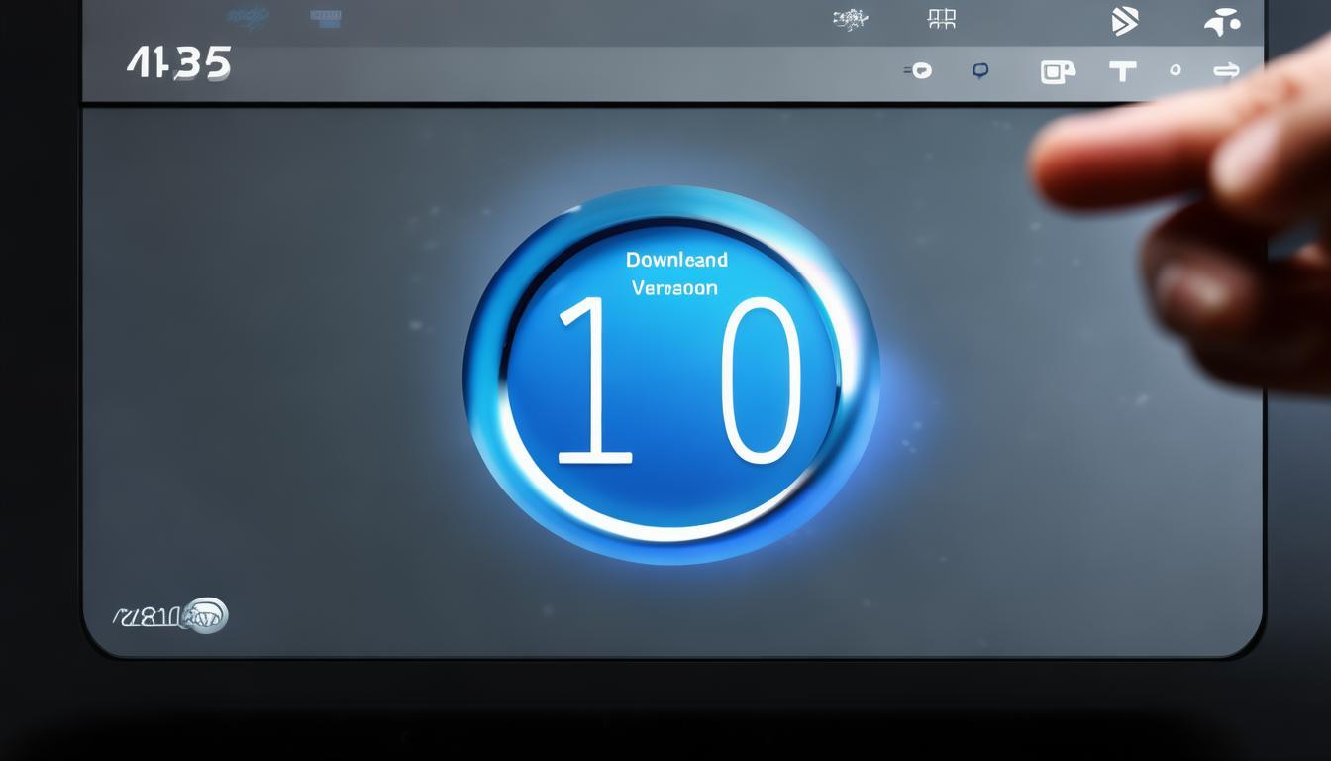
Task: Tap the large digit 0 on button
Action: point(760,384)
